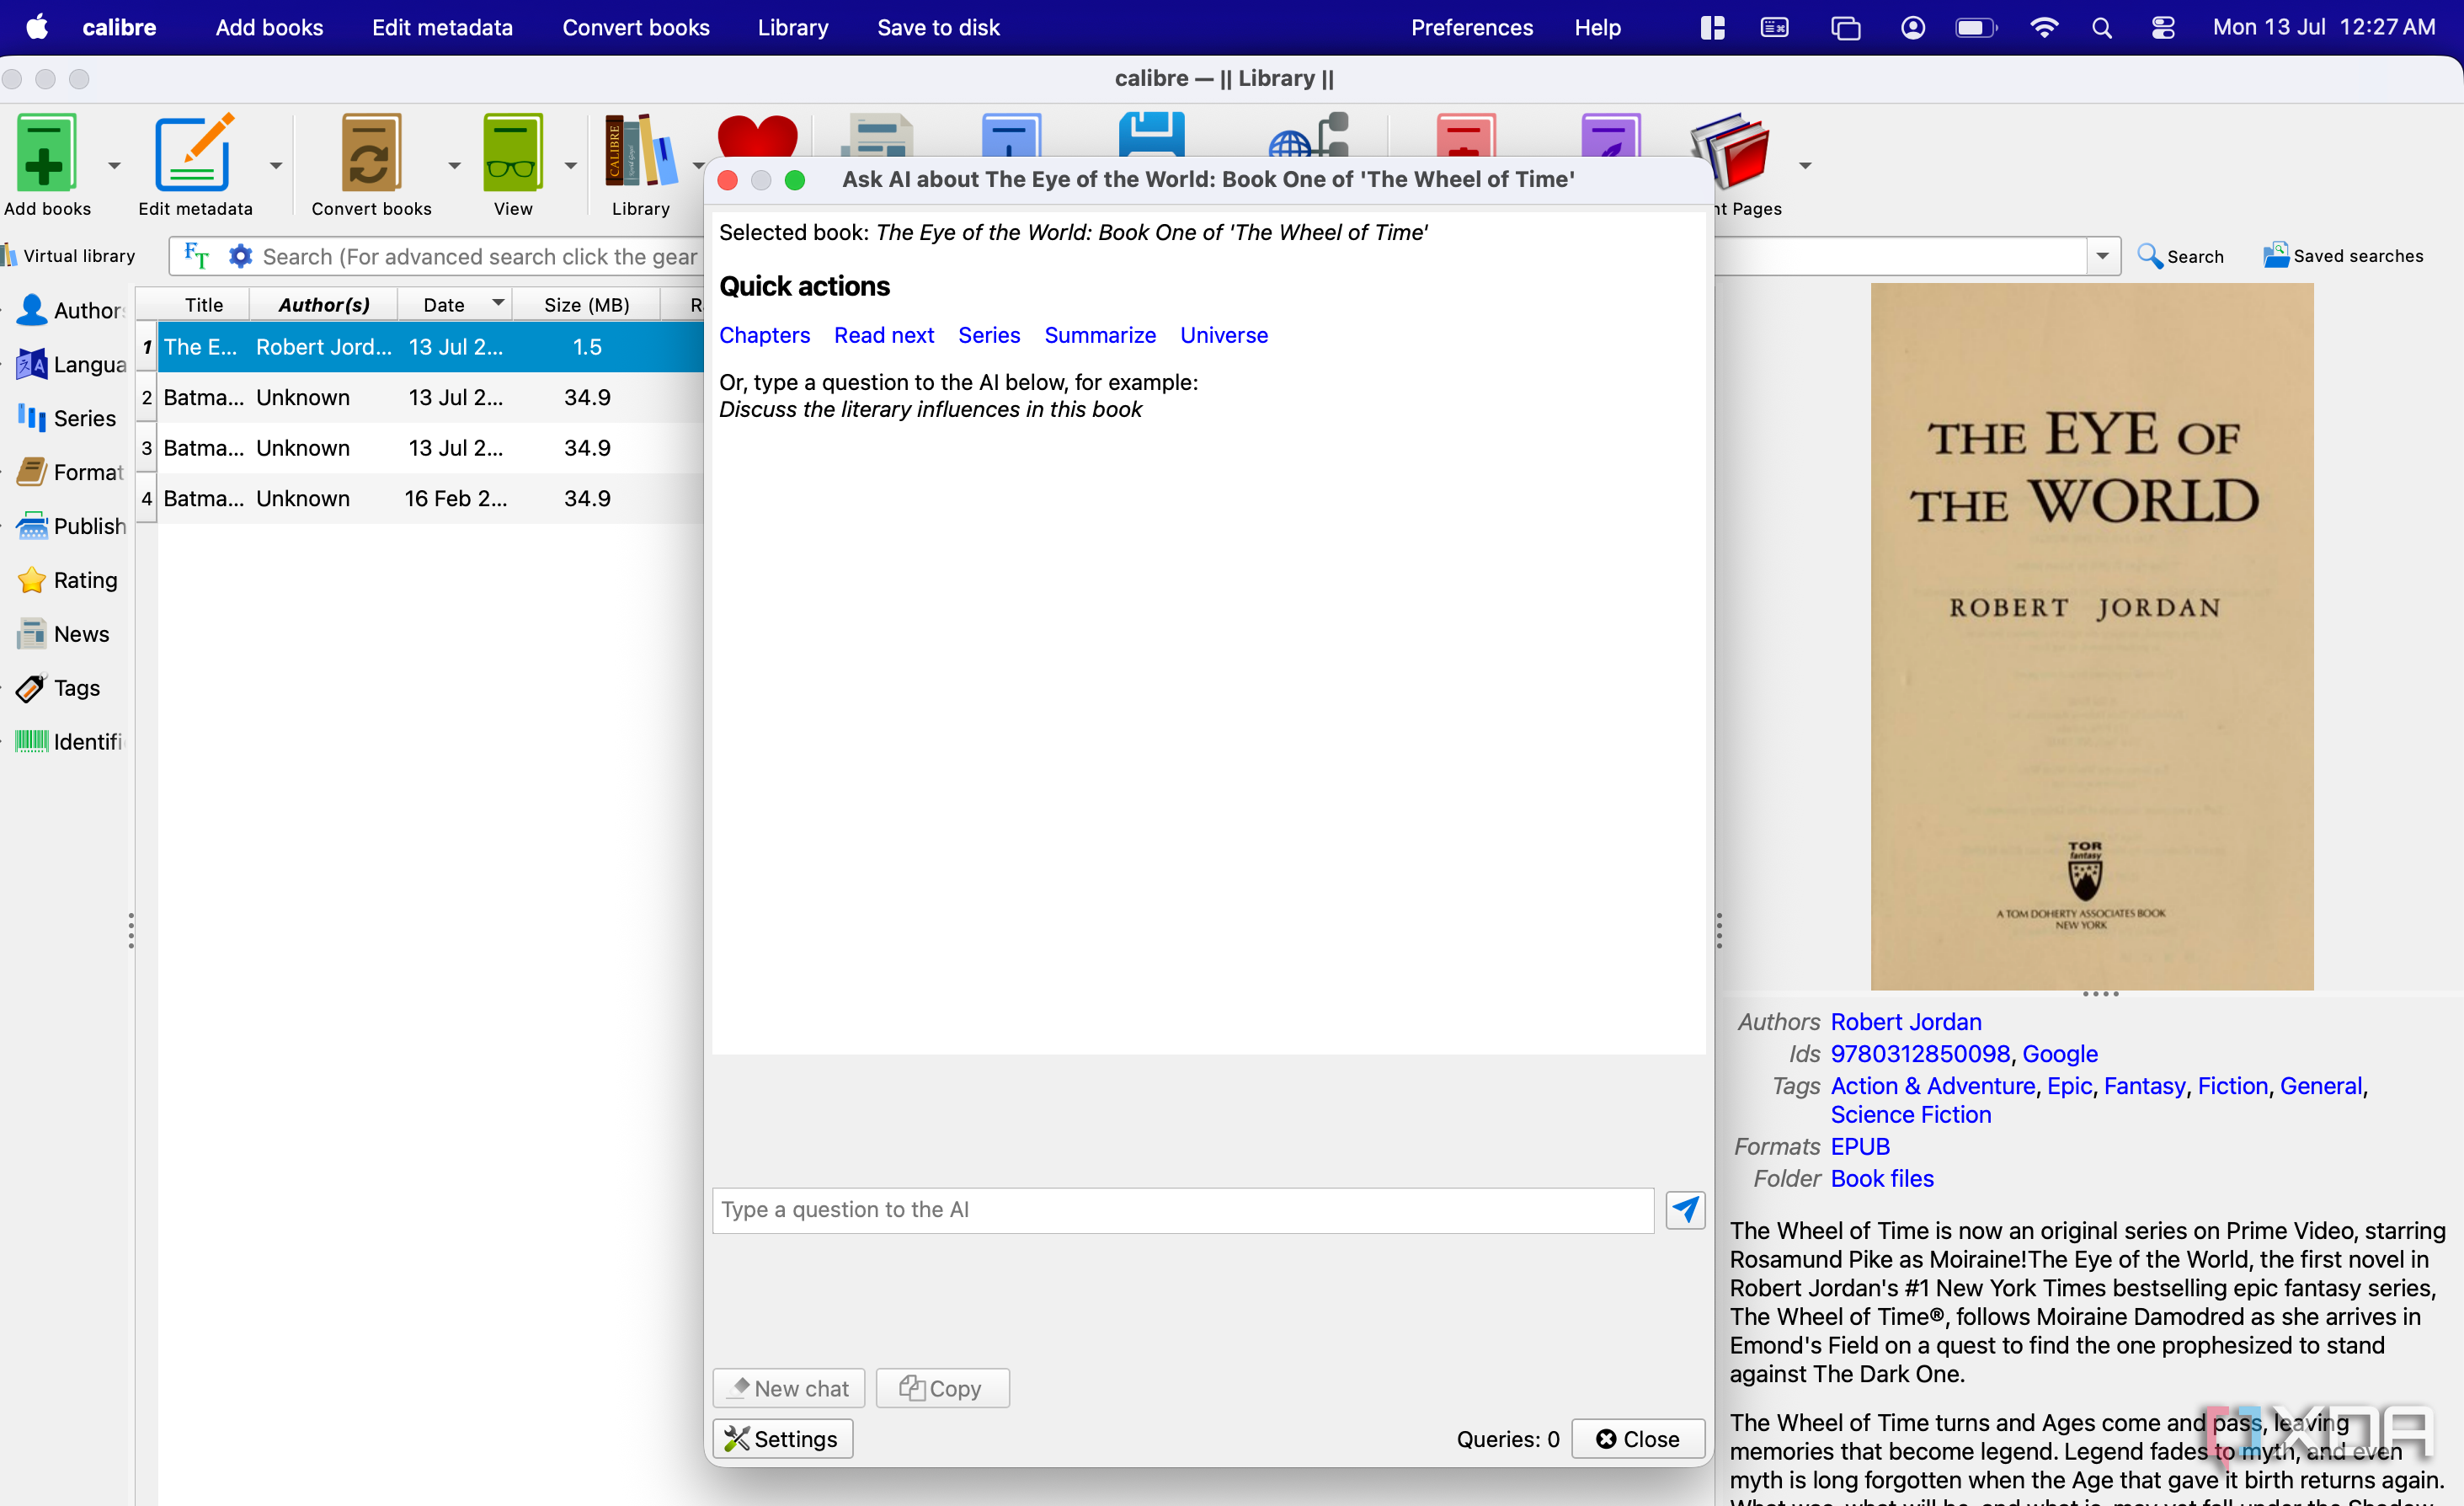
Task: Click the Universe quick action link
Action: tap(1223, 335)
